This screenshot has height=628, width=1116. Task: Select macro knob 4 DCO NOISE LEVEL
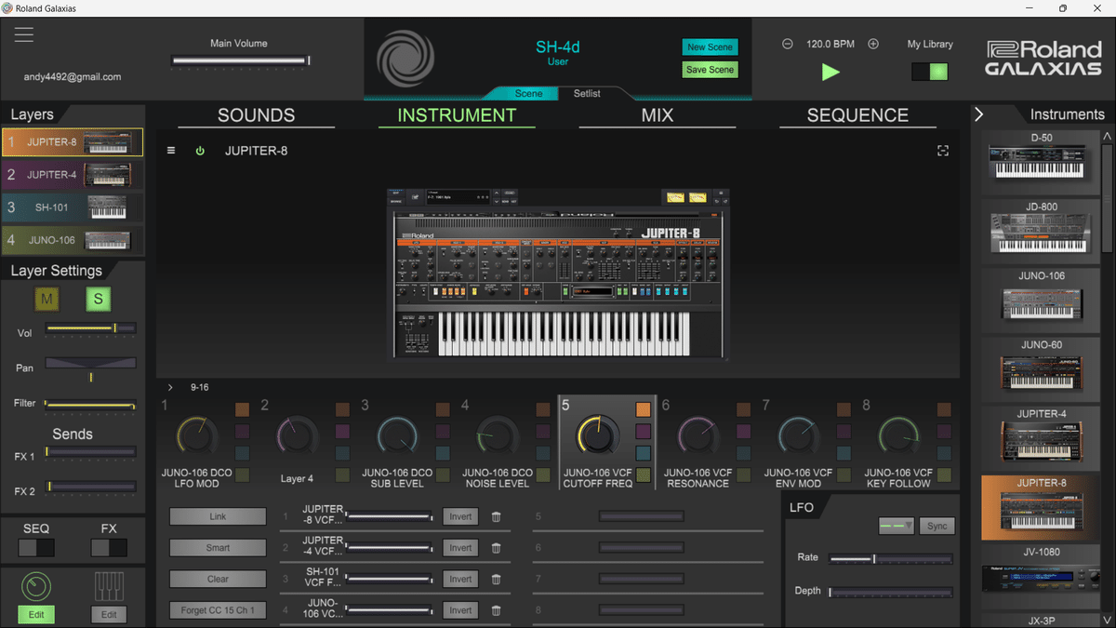[498, 435]
